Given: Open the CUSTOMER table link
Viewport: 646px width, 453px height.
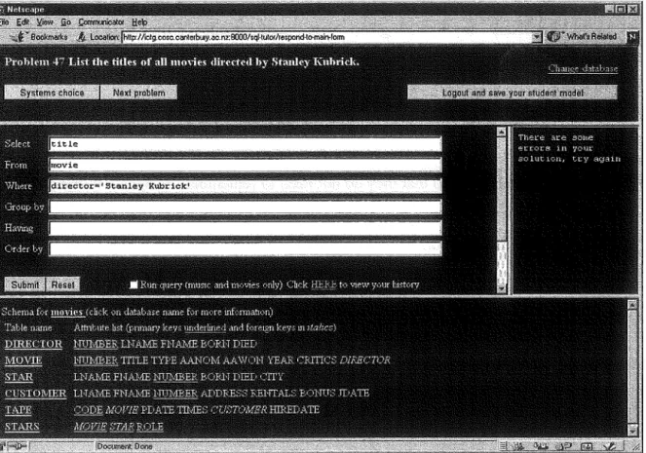Looking at the screenshot, I should [x=35, y=394].
